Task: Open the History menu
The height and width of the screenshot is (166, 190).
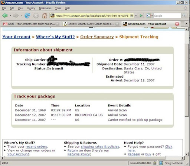Action: 31,8
